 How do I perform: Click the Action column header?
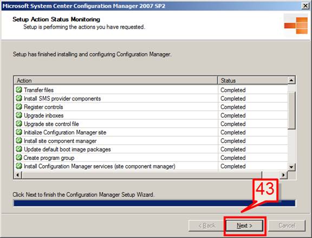116,80
